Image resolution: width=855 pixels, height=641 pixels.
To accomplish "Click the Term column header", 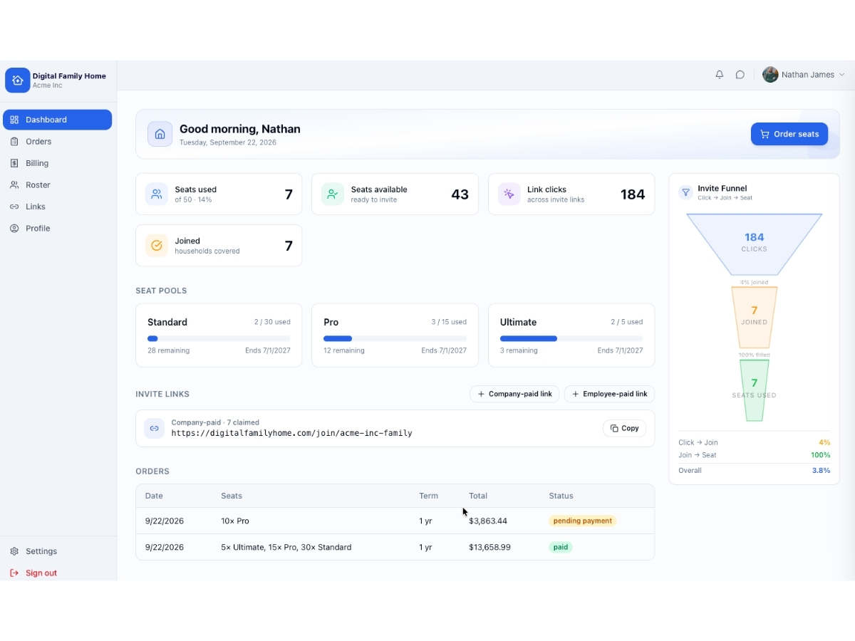I will (x=428, y=496).
